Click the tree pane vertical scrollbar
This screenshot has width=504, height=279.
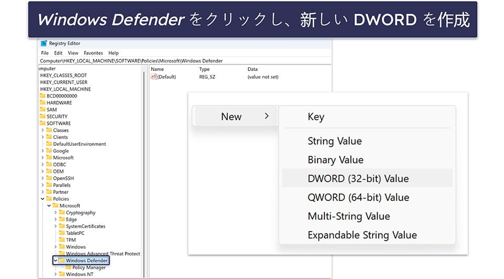[x=144, y=174]
